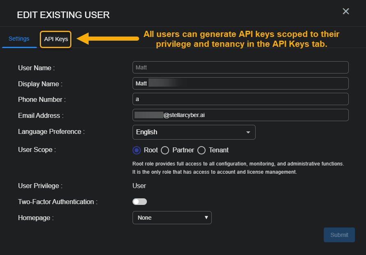Click the Submit button
Screen dimensions: 366x255
pos(339,234)
